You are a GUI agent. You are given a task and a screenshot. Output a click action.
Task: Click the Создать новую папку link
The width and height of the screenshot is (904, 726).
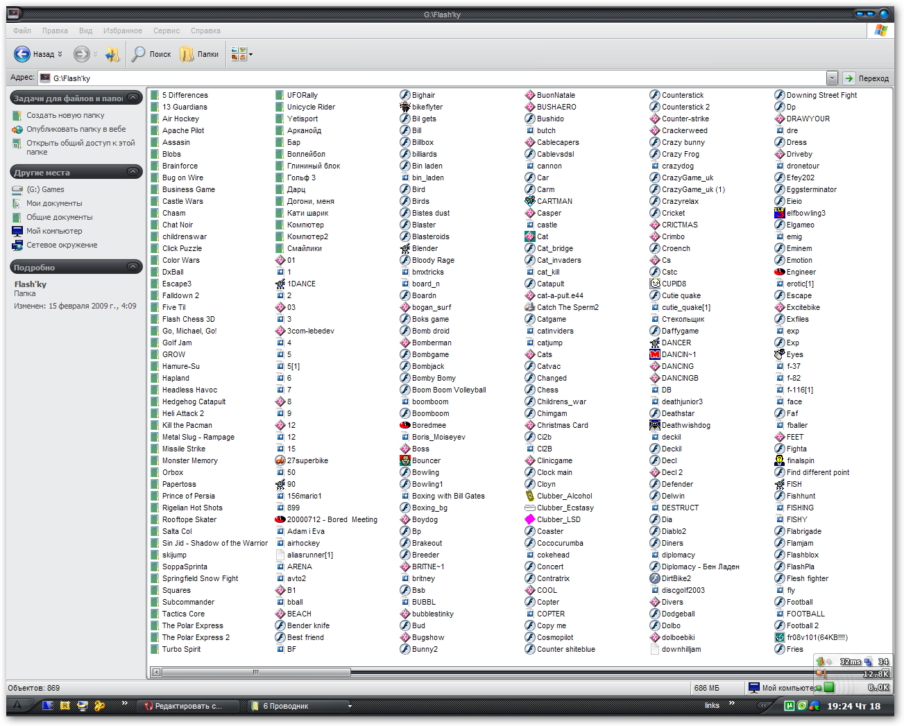(x=66, y=114)
